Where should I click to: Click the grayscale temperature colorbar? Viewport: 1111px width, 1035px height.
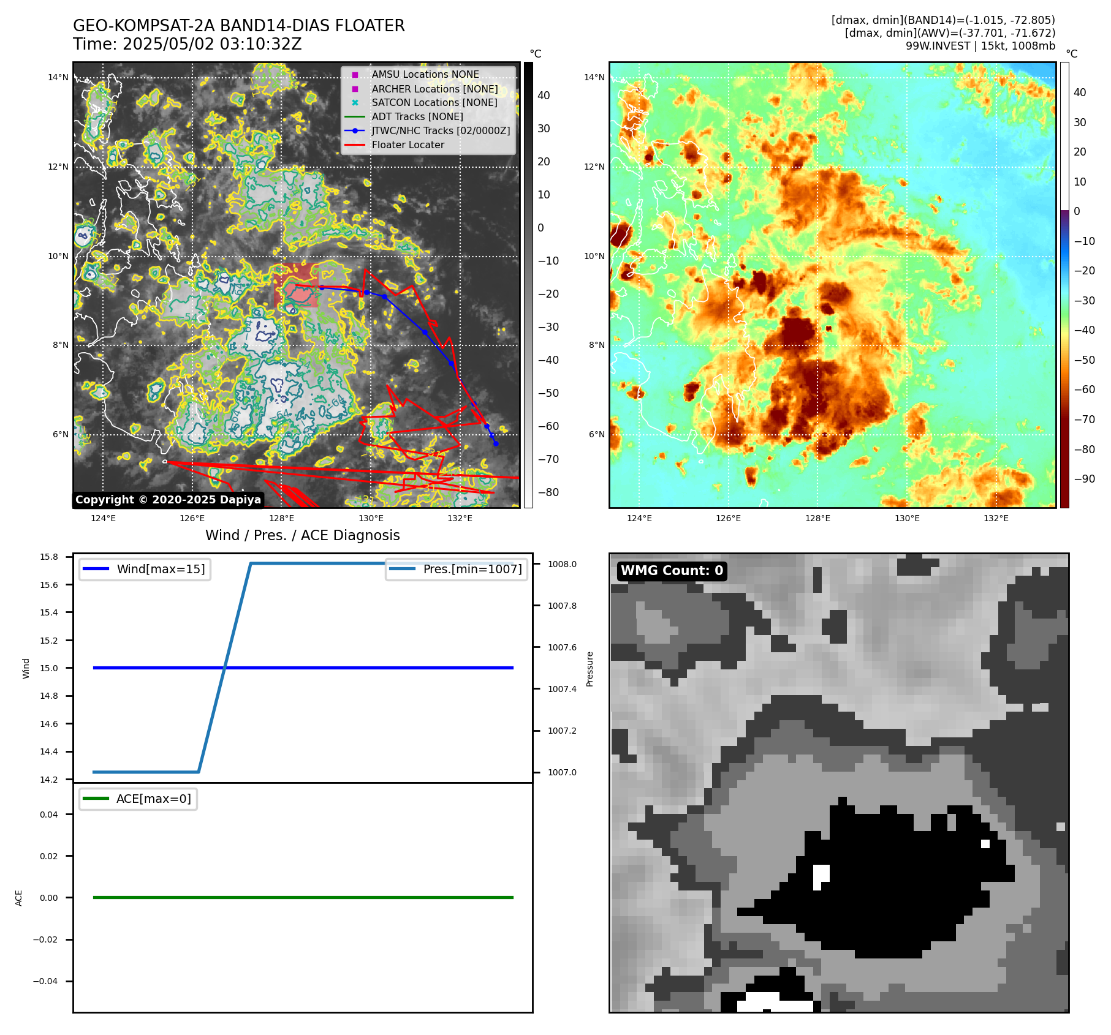click(528, 285)
